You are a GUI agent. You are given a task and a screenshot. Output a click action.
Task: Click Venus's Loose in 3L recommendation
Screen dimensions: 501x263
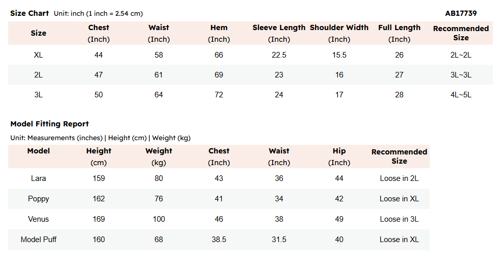tap(399, 219)
